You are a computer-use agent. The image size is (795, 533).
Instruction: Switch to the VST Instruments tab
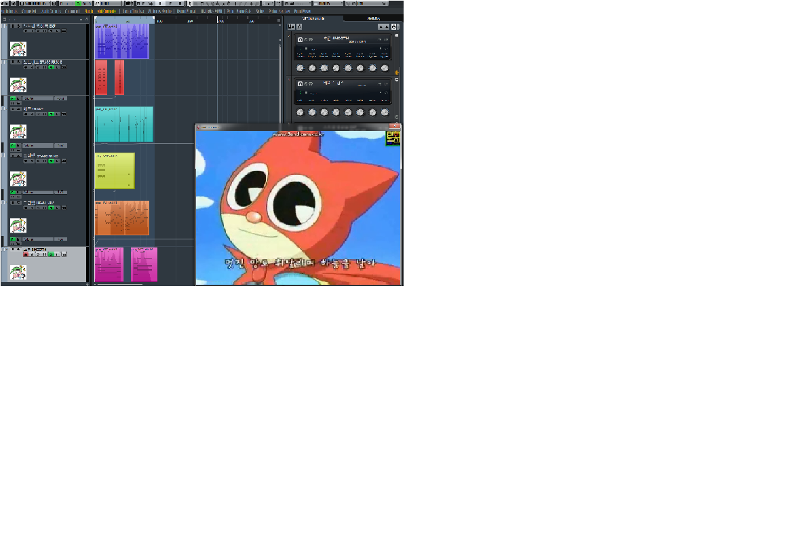pos(314,18)
